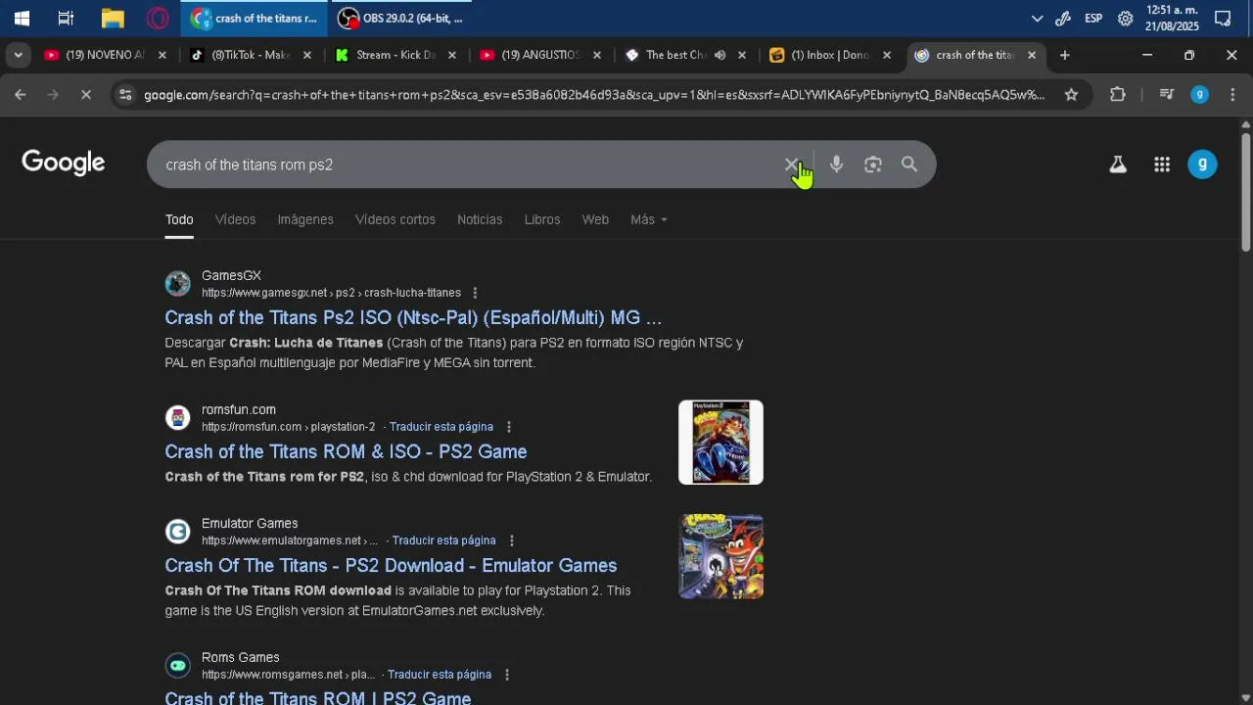This screenshot has width=1253, height=705.
Task: Open the browser extensions puzzle icon
Action: pyautogui.click(x=1118, y=95)
